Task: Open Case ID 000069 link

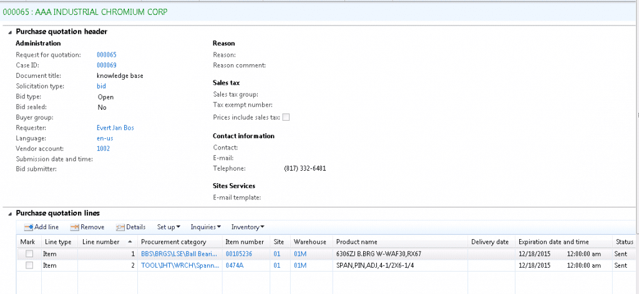Action: point(107,65)
